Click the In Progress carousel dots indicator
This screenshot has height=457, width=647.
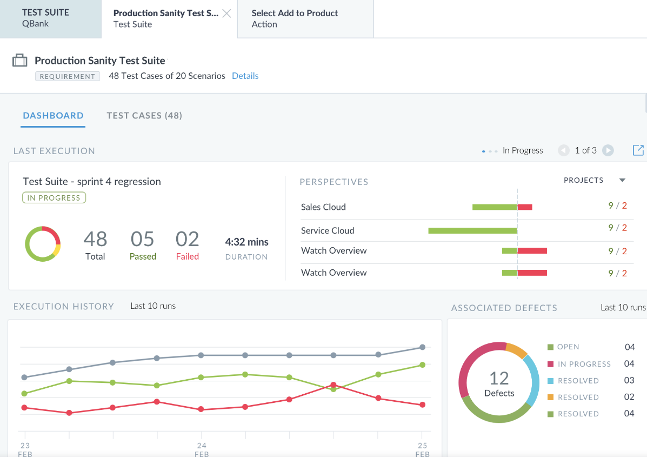click(x=490, y=151)
